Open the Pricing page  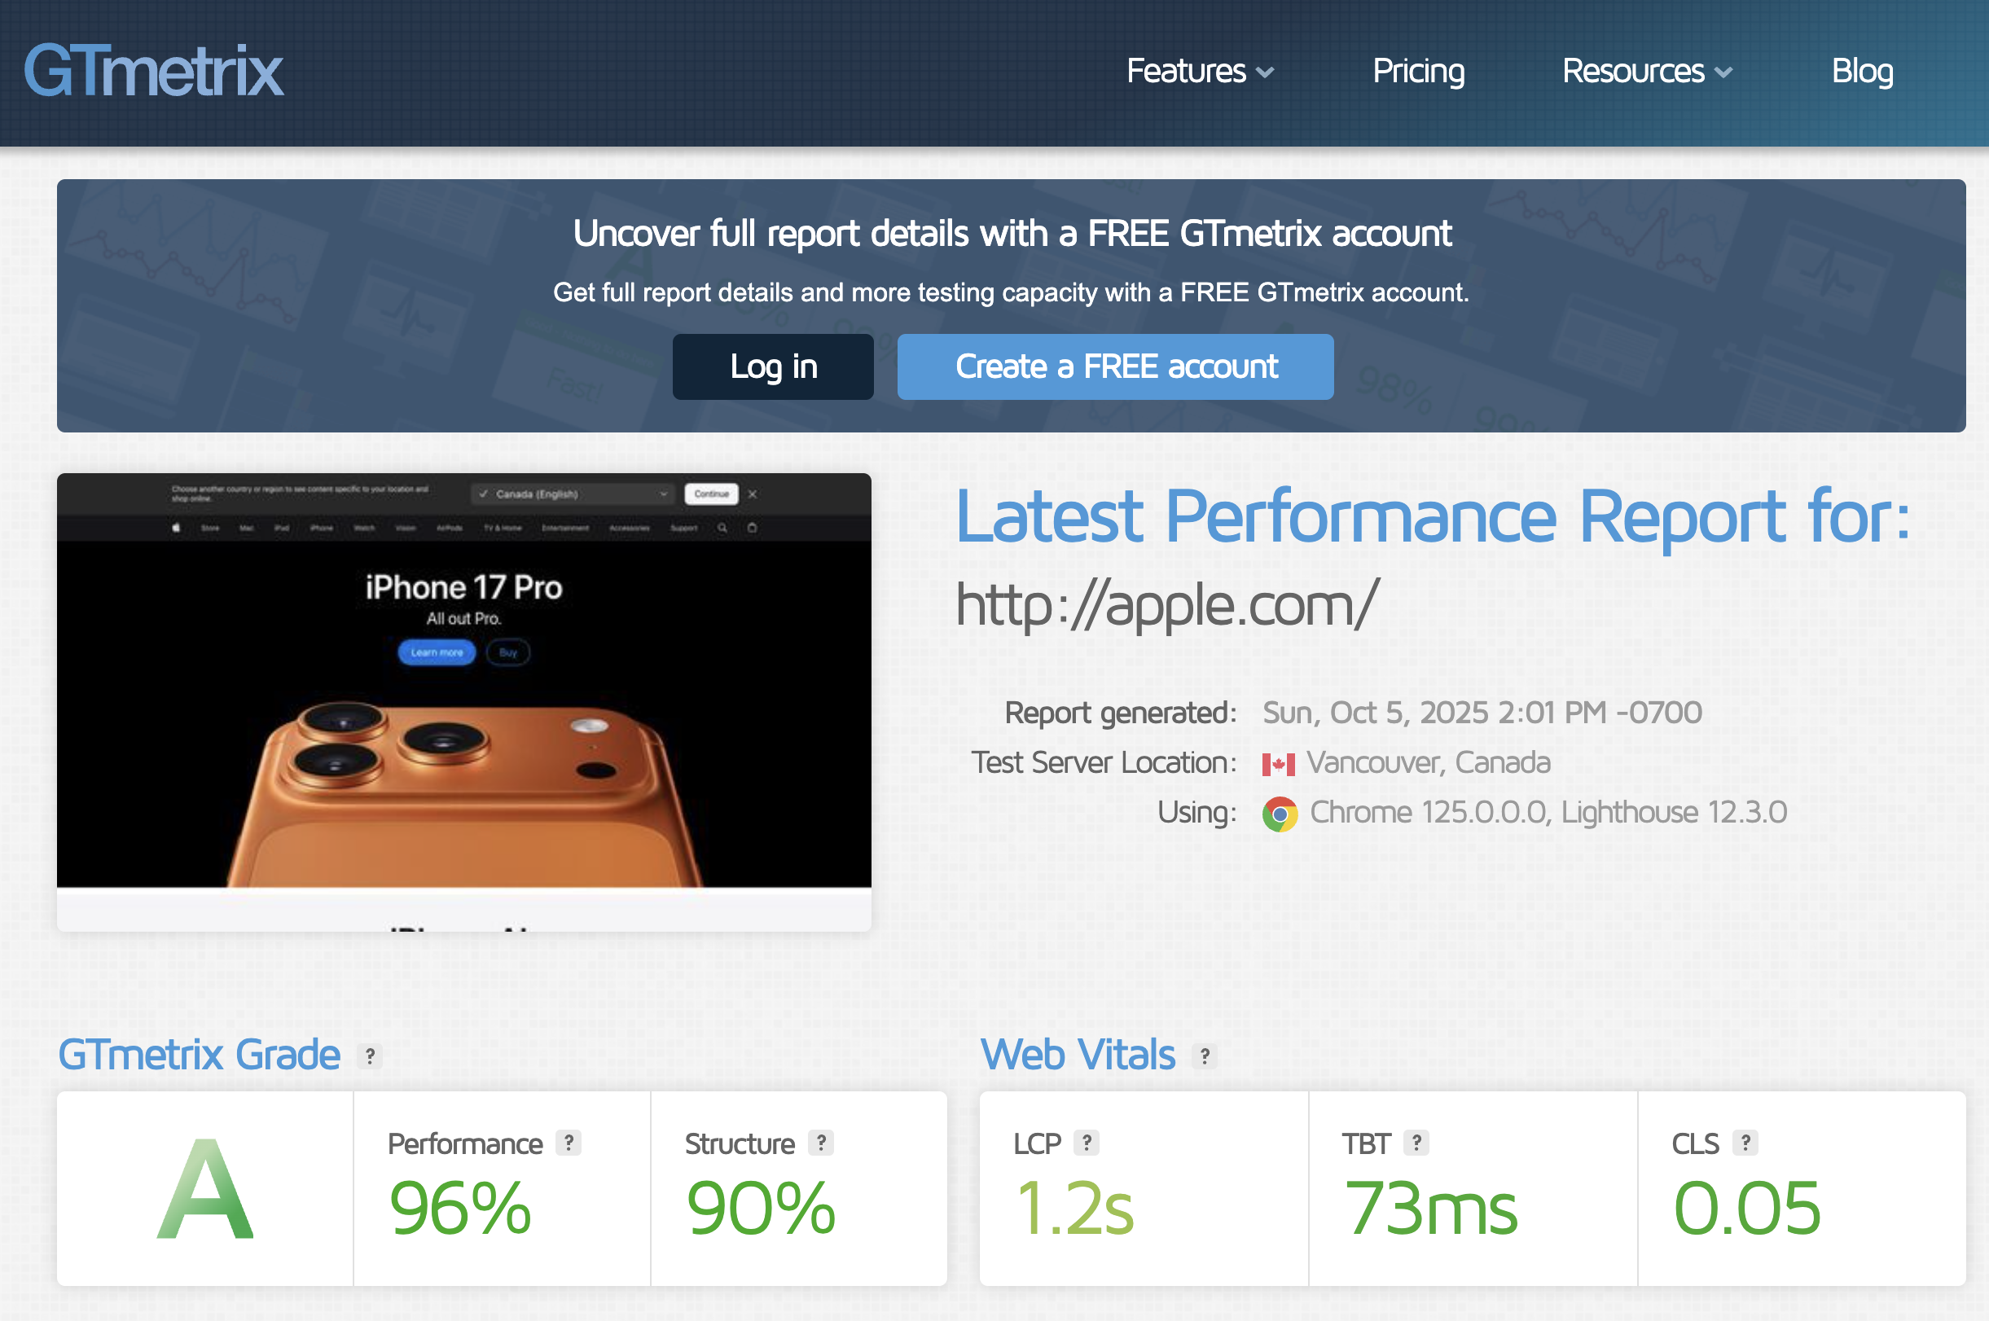point(1418,72)
